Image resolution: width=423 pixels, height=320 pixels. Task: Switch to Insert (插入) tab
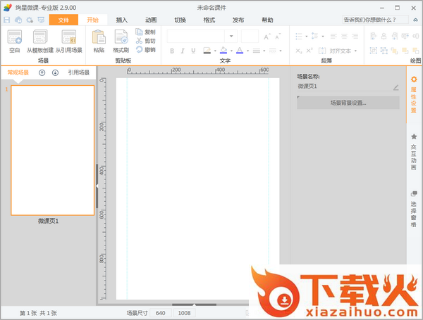pos(122,20)
